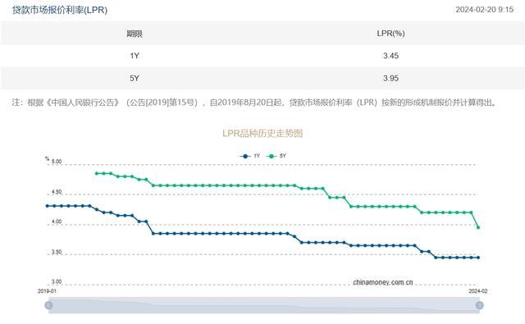Click the last 5Y data point at 3.95
The width and height of the screenshot is (525, 324).
[478, 227]
